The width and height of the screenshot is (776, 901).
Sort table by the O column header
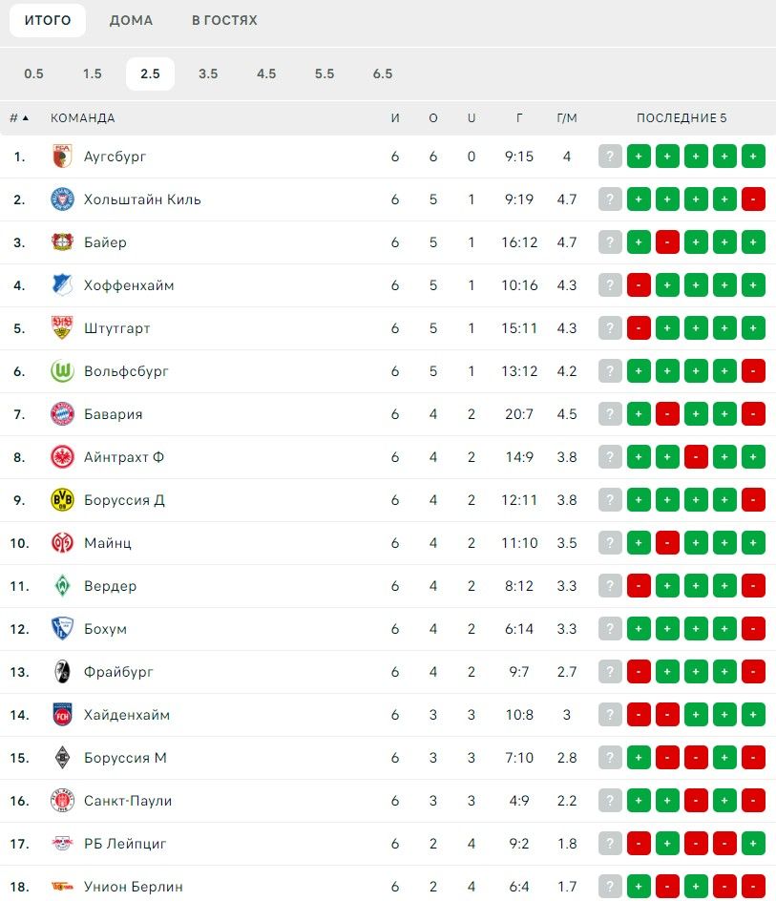click(x=433, y=117)
